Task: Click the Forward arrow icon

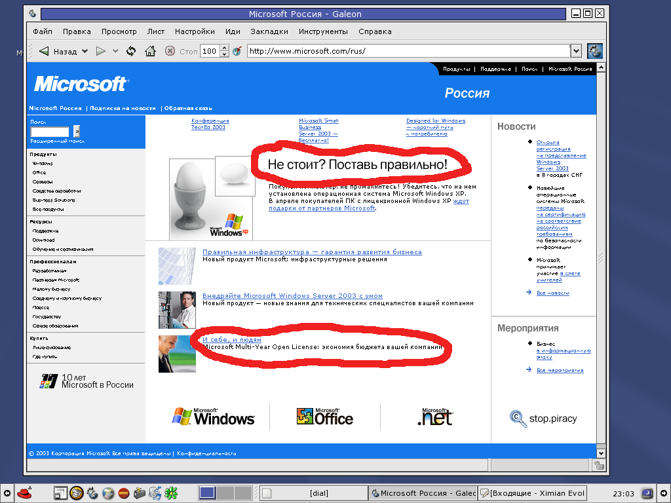Action: tap(101, 51)
